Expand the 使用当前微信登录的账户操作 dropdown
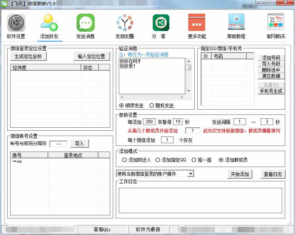 click(x=191, y=174)
